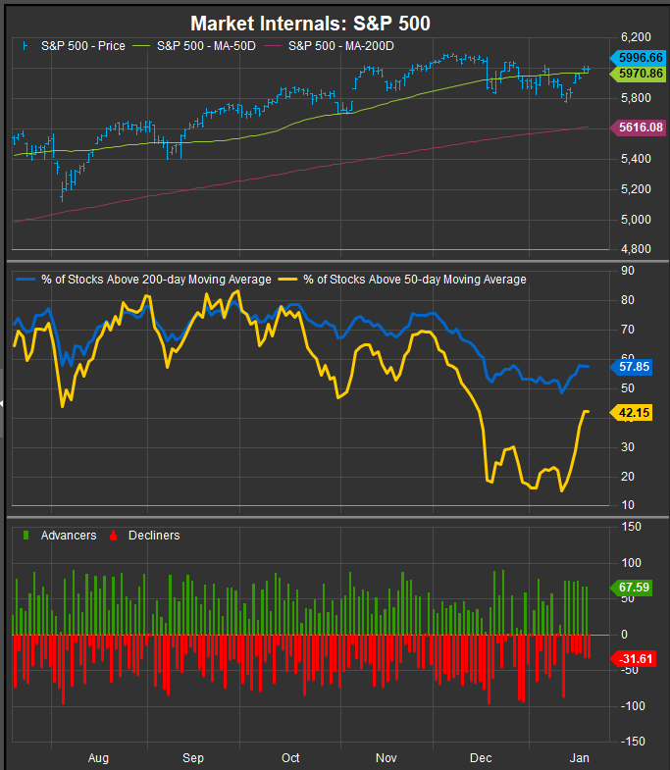The image size is (670, 770).
Task: Select the -31.61 decliners value label
Action: click(x=633, y=659)
